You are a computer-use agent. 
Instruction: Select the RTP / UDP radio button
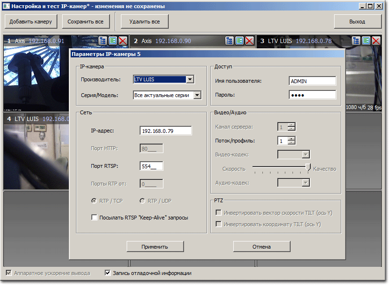(142, 201)
